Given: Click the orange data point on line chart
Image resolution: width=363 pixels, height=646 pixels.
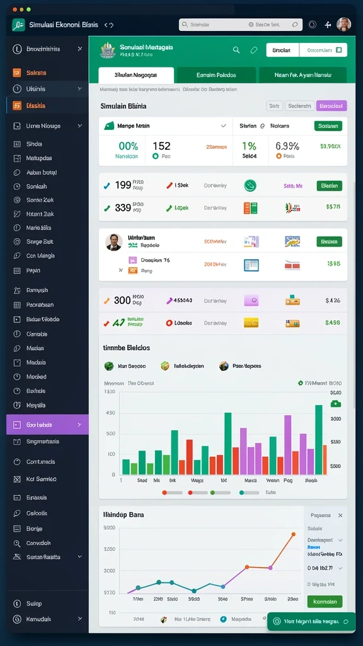Looking at the screenshot, I should coord(294,534).
